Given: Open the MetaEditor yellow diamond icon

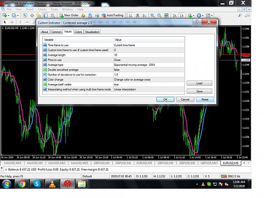Looking at the screenshot, I should click(83, 16).
